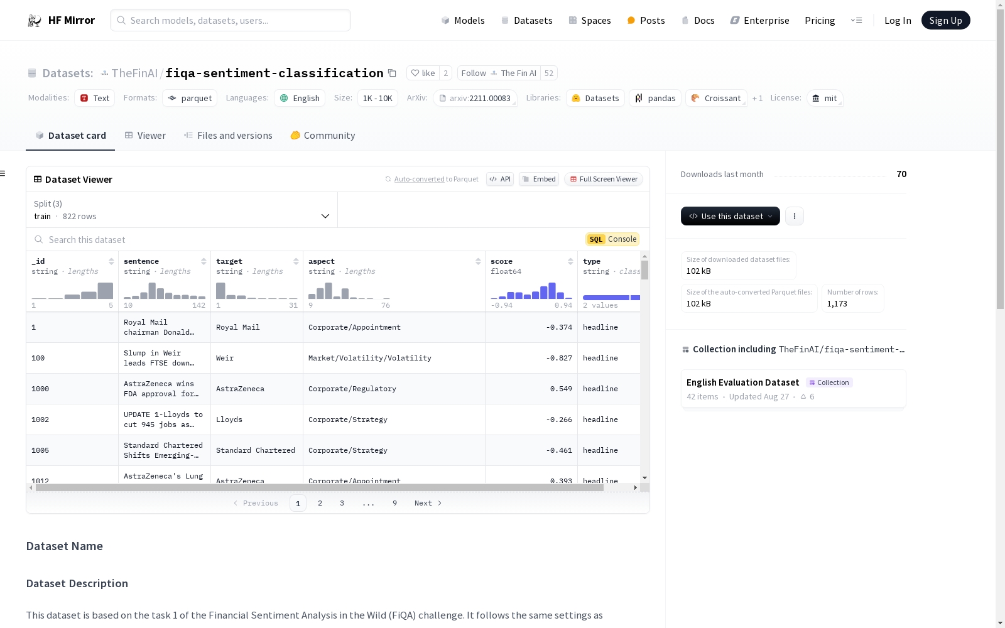Focus the Search this dataset field

coord(306,239)
